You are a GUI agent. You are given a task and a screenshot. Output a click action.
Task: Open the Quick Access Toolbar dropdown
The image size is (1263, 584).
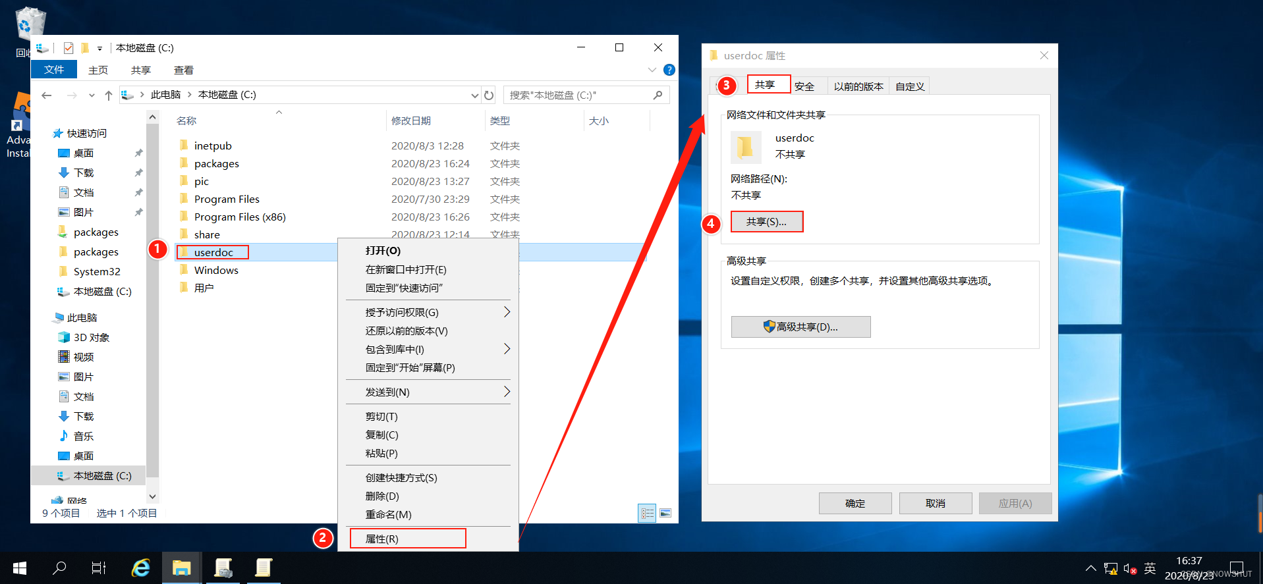[99, 48]
